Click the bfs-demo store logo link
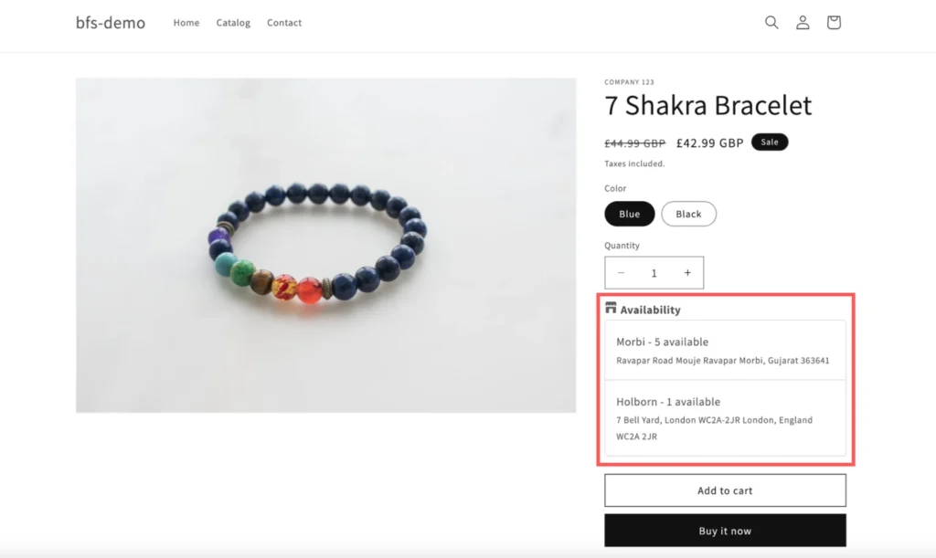936x558 pixels. click(x=111, y=23)
